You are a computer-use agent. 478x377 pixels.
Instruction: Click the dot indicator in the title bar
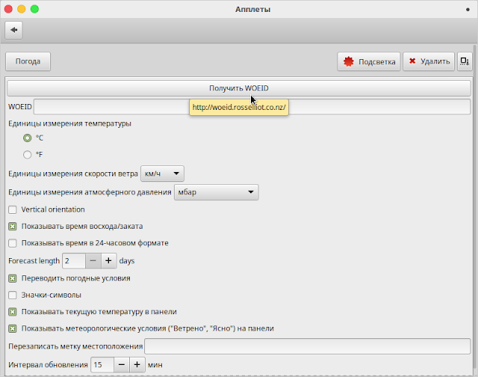click(468, 10)
